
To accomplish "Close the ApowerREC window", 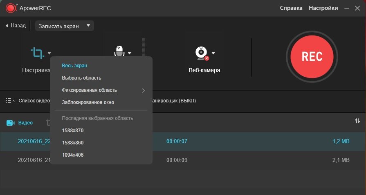I will pos(357,8).
